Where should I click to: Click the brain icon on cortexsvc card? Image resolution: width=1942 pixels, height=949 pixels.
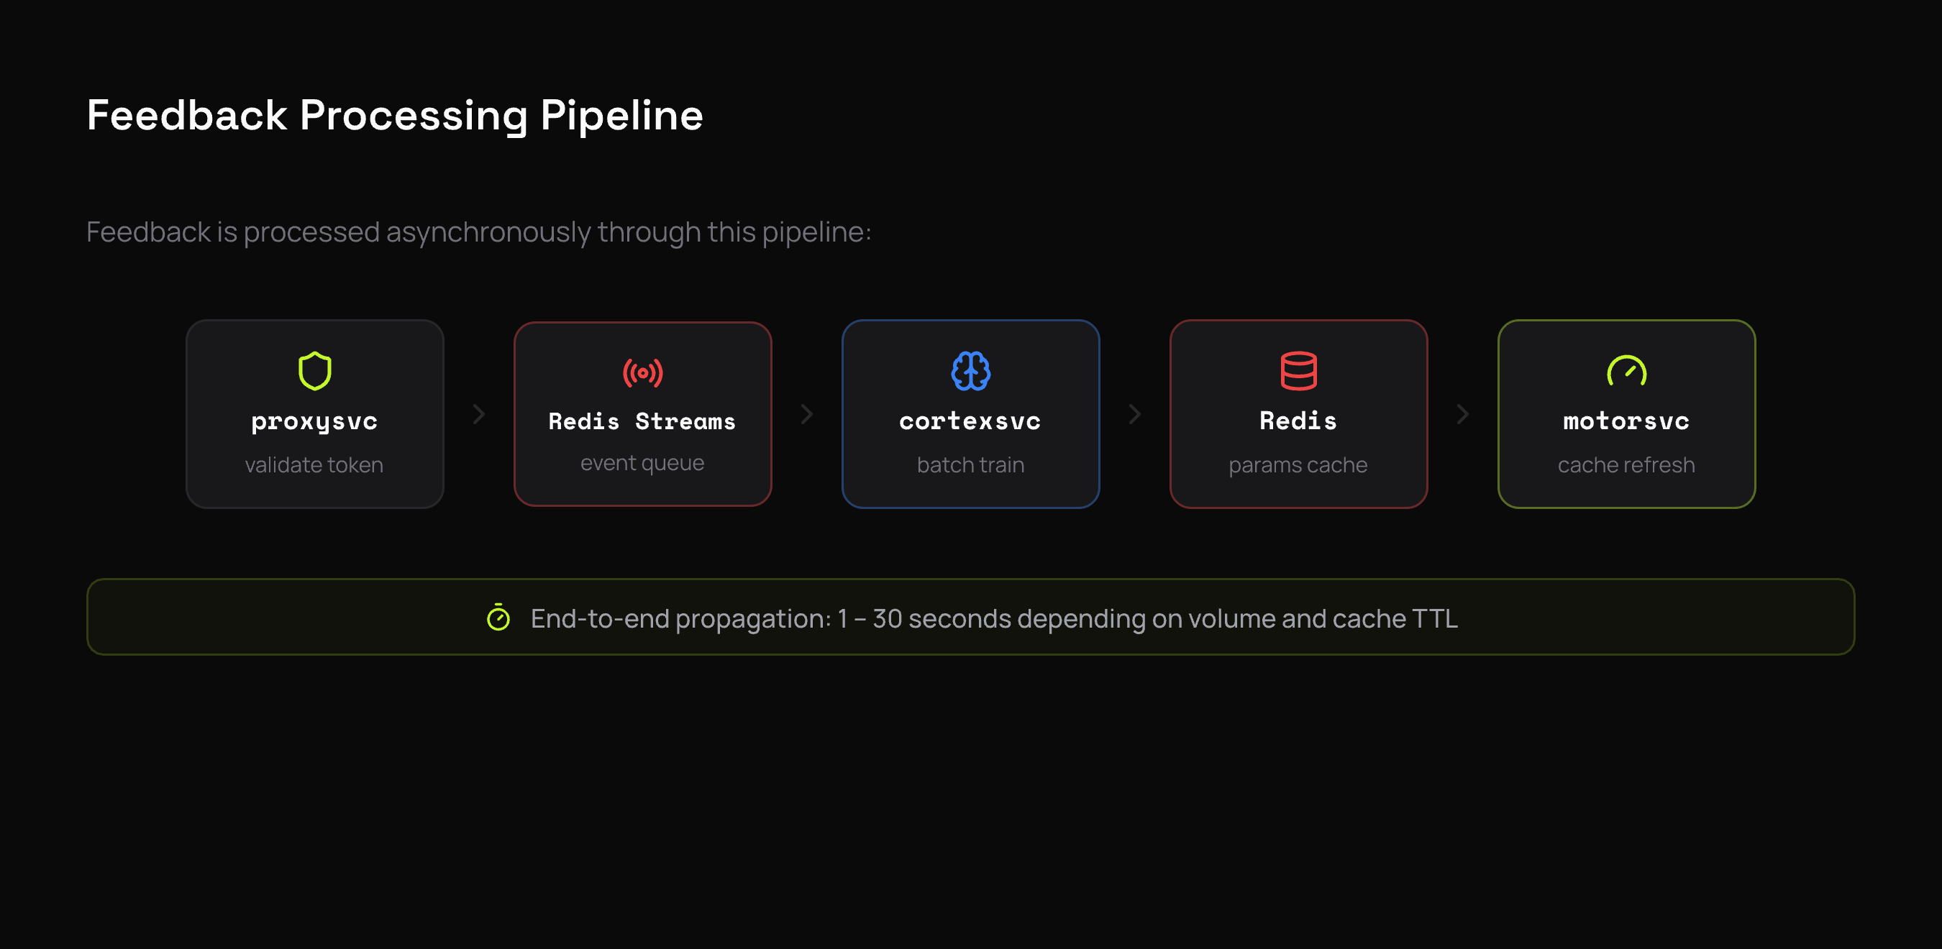pos(970,371)
